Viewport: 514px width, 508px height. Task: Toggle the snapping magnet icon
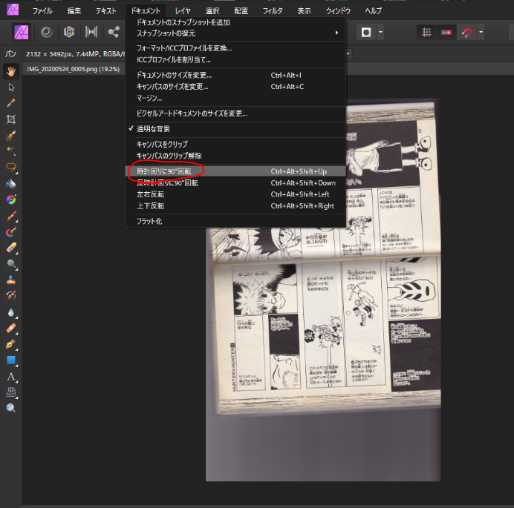[x=466, y=33]
